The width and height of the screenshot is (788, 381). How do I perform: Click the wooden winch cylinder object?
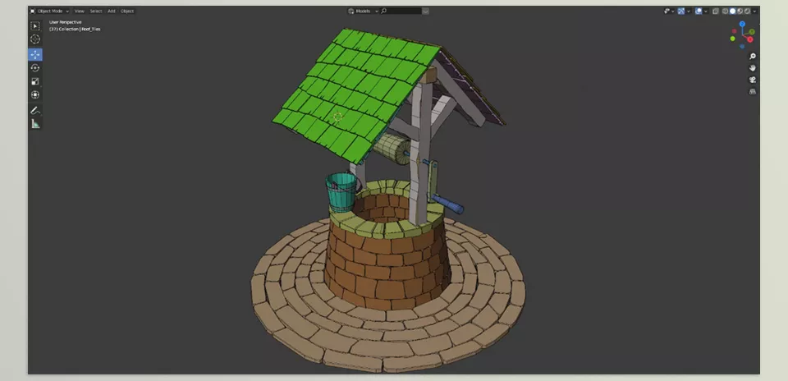(392, 149)
